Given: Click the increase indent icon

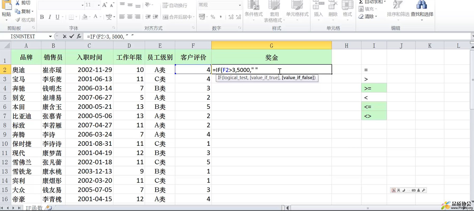Looking at the screenshot, I should pyautogui.click(x=156, y=17).
